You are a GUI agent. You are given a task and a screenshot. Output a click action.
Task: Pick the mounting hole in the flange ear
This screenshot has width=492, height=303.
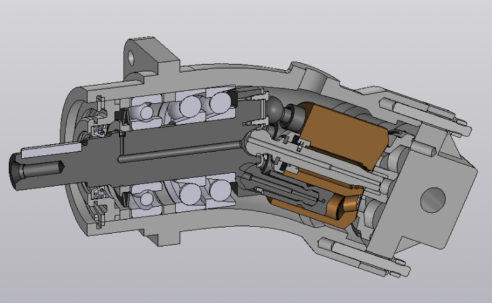click(x=131, y=58)
